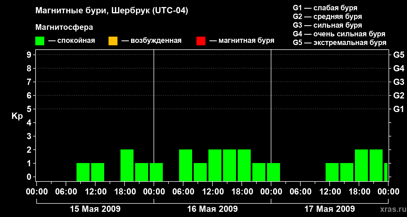The height and width of the screenshot is (217, 407).
Task: Click the "16 Мая 2009" date label
Action: point(212,209)
